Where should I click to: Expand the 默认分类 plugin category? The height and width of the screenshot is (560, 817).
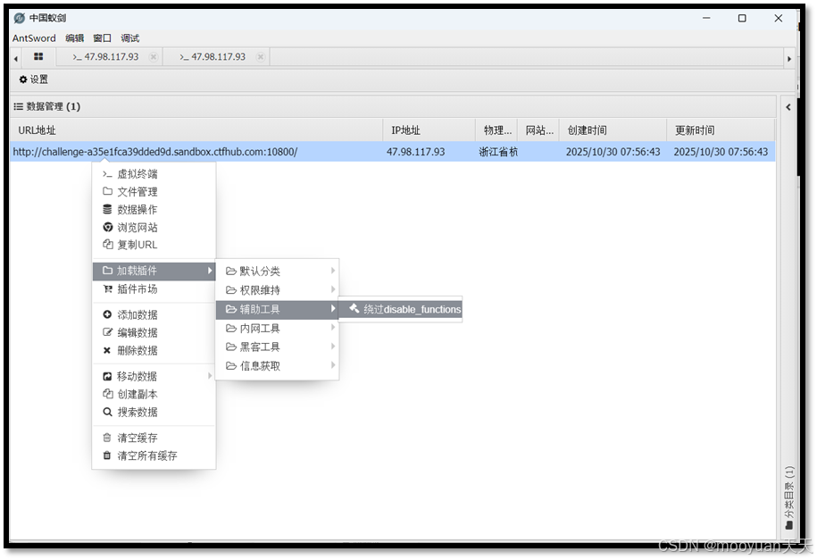click(x=277, y=272)
